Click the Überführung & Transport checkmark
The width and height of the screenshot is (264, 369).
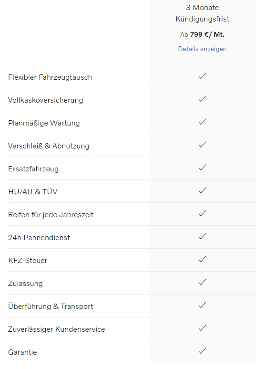202,305
